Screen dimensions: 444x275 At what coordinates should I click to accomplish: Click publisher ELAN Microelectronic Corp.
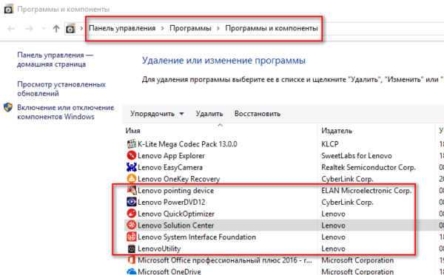pyautogui.click(x=366, y=191)
